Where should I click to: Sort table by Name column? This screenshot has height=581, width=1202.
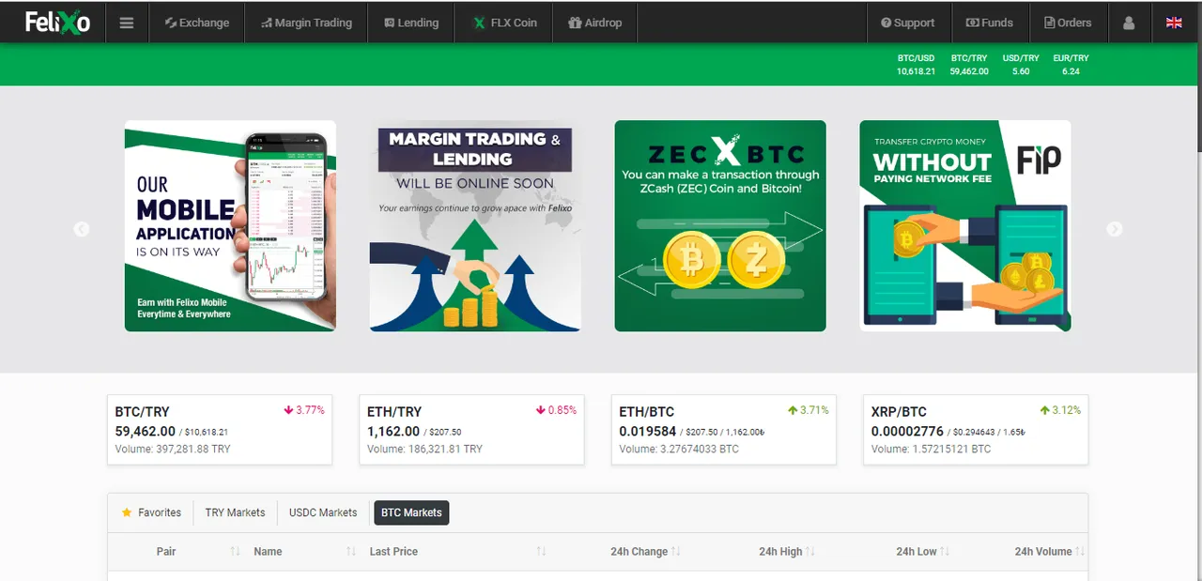coord(305,551)
